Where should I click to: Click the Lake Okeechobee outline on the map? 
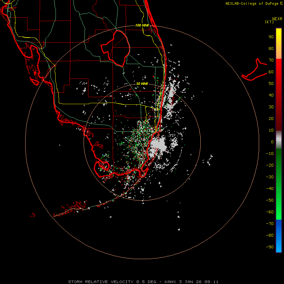[115, 48]
